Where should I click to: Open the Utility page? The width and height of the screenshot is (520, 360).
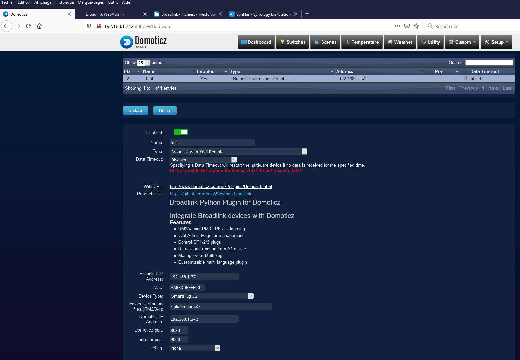(x=430, y=42)
